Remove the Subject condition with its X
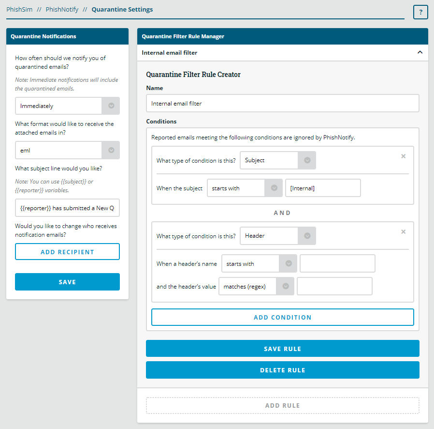434x429 pixels. (x=404, y=156)
